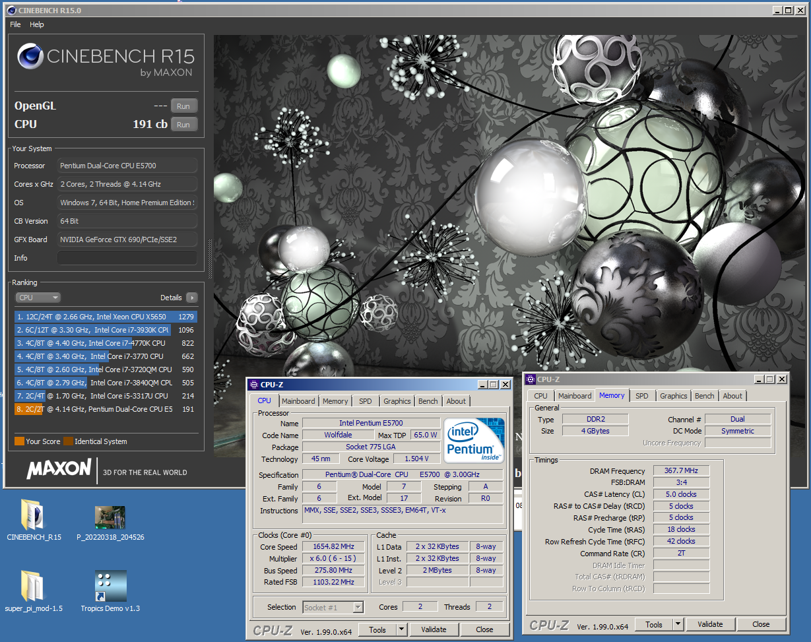Click the Identical System brown swatch
The image size is (811, 642).
pos(68,441)
